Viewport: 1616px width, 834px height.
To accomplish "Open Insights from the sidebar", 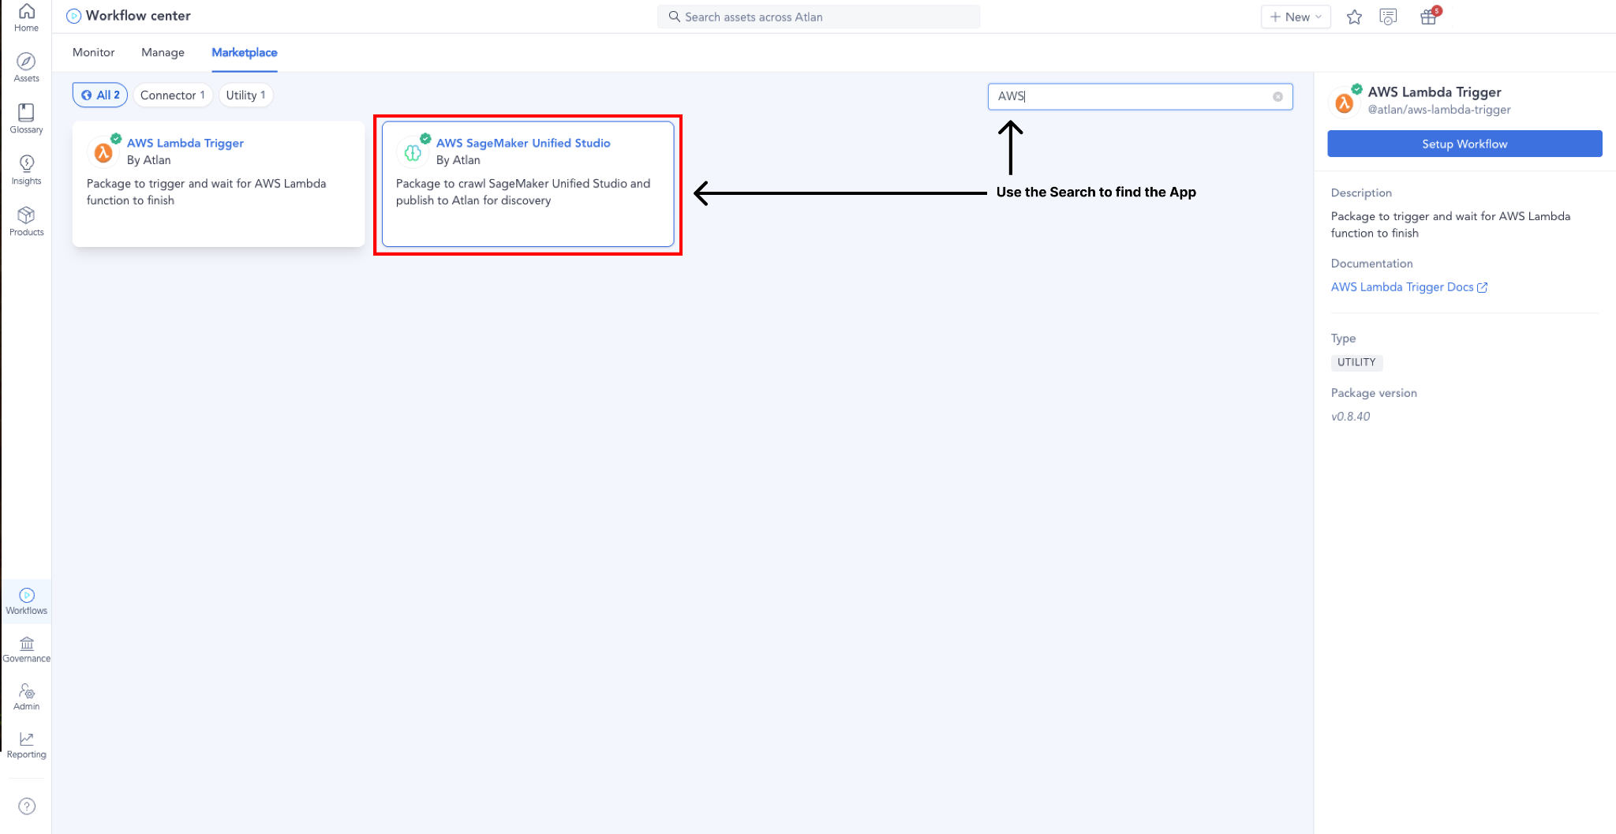I will pyautogui.click(x=26, y=170).
